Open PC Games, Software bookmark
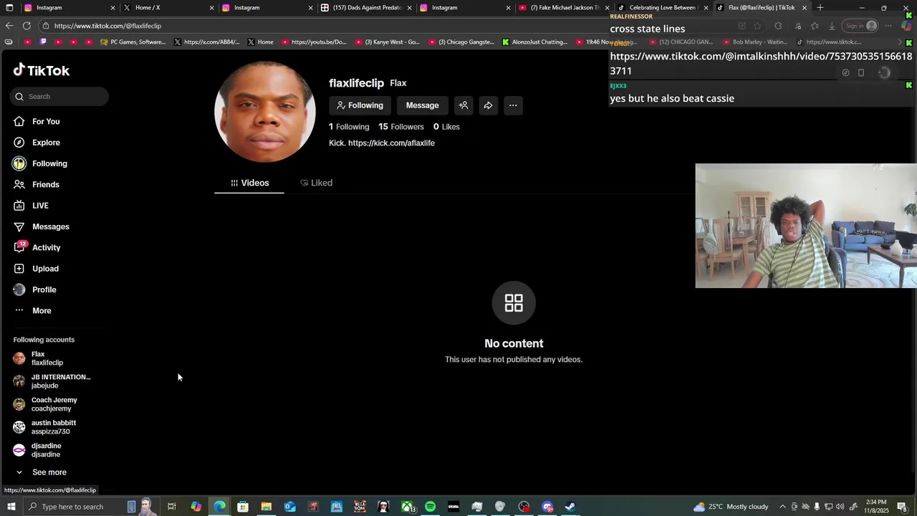The image size is (917, 516). click(133, 42)
